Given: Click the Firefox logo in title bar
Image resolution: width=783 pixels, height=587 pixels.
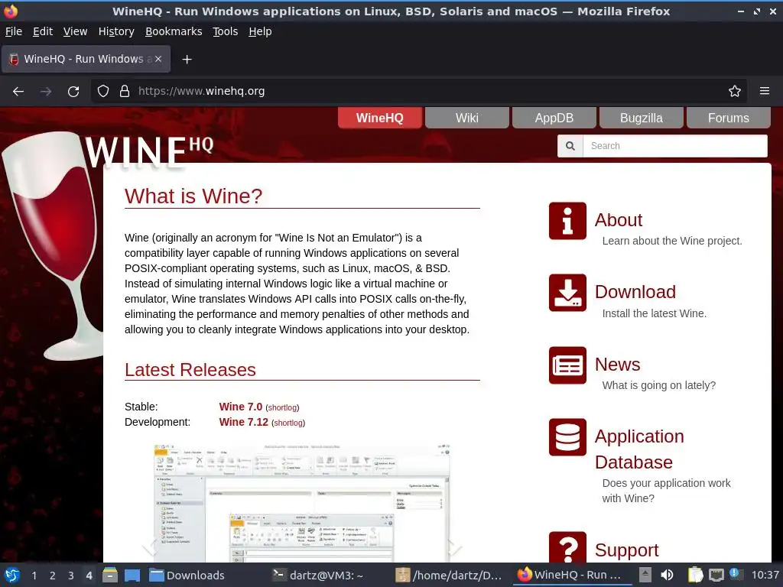Looking at the screenshot, I should pyautogui.click(x=11, y=11).
